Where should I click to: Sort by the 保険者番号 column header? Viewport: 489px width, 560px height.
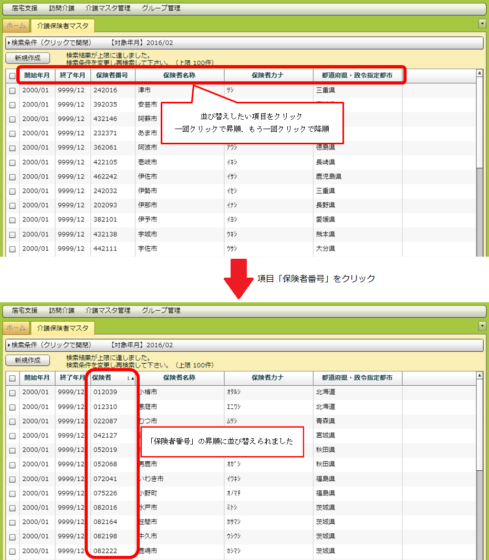pos(112,76)
